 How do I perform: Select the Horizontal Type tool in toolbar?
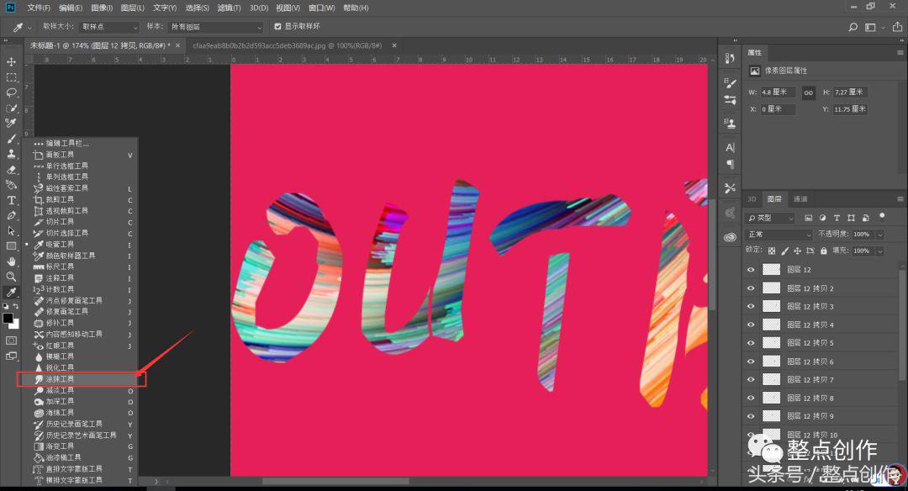pyautogui.click(x=11, y=200)
